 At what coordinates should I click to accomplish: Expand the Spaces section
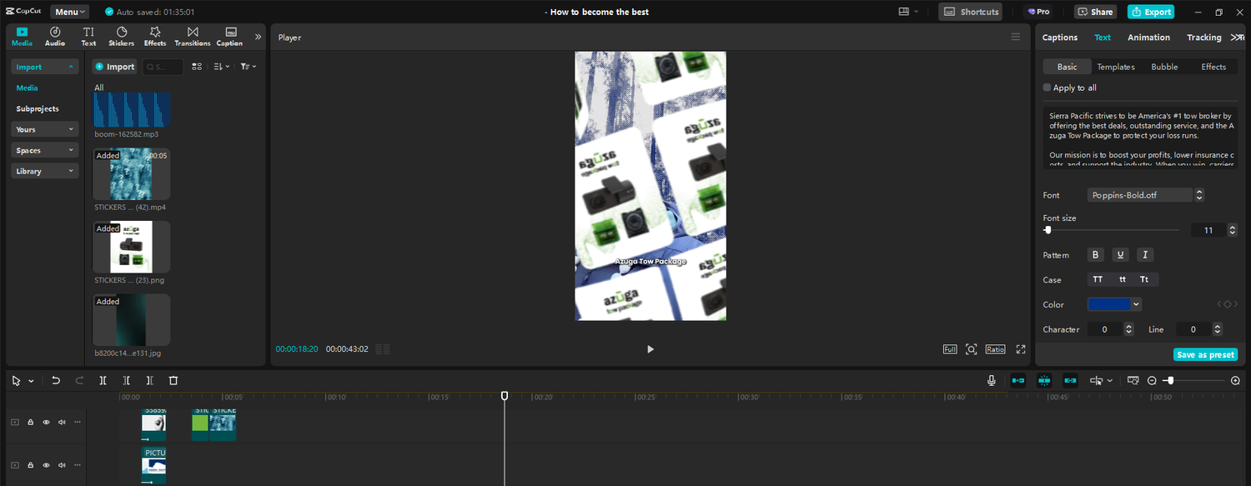tap(45, 150)
